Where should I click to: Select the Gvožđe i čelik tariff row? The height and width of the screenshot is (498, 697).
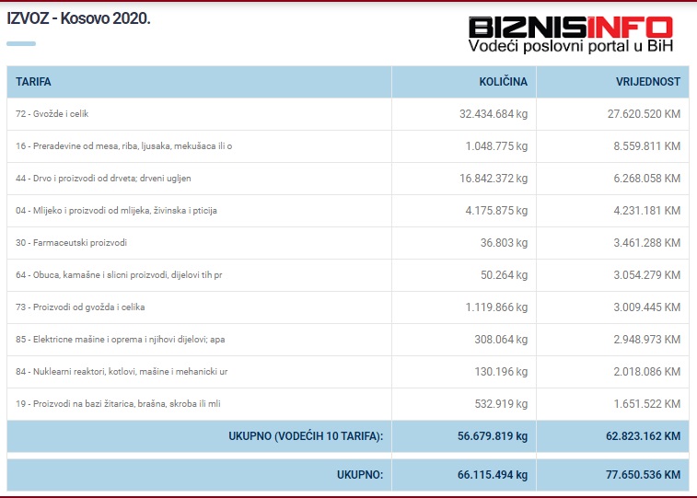[x=52, y=114]
